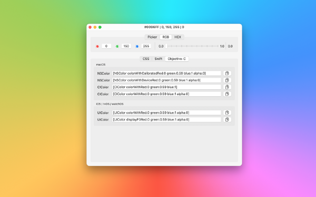
Task: Open the HEX tab
Action: pyautogui.click(x=178, y=37)
